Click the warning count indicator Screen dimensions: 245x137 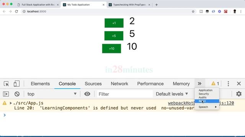click(215, 84)
